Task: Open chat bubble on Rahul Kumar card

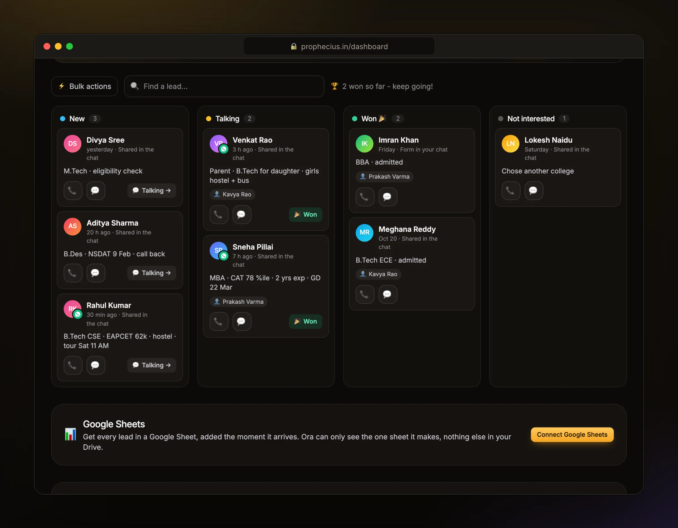Action: tap(95, 365)
